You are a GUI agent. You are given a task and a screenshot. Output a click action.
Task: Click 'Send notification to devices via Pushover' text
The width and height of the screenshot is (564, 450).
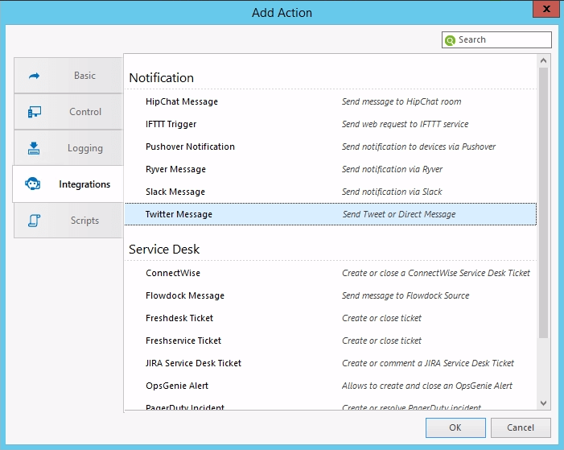coord(418,147)
